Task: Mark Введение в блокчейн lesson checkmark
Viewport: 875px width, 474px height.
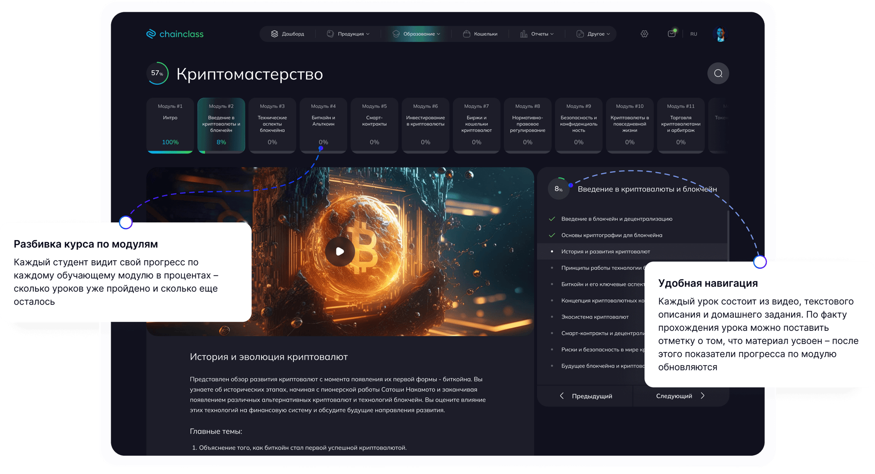Action: [551, 219]
